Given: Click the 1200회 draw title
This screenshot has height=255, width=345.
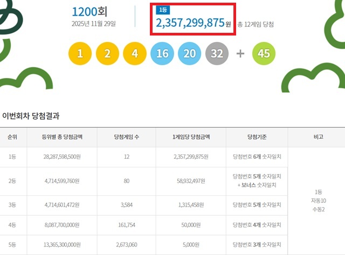Looking at the screenshot, I should click(x=91, y=11).
